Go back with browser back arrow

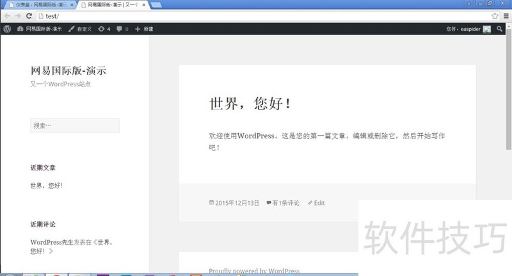[7, 15]
